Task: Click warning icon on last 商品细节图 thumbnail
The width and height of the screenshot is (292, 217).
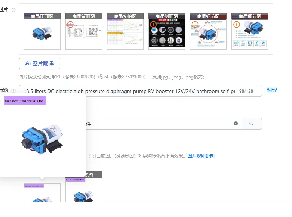Action: point(237,24)
